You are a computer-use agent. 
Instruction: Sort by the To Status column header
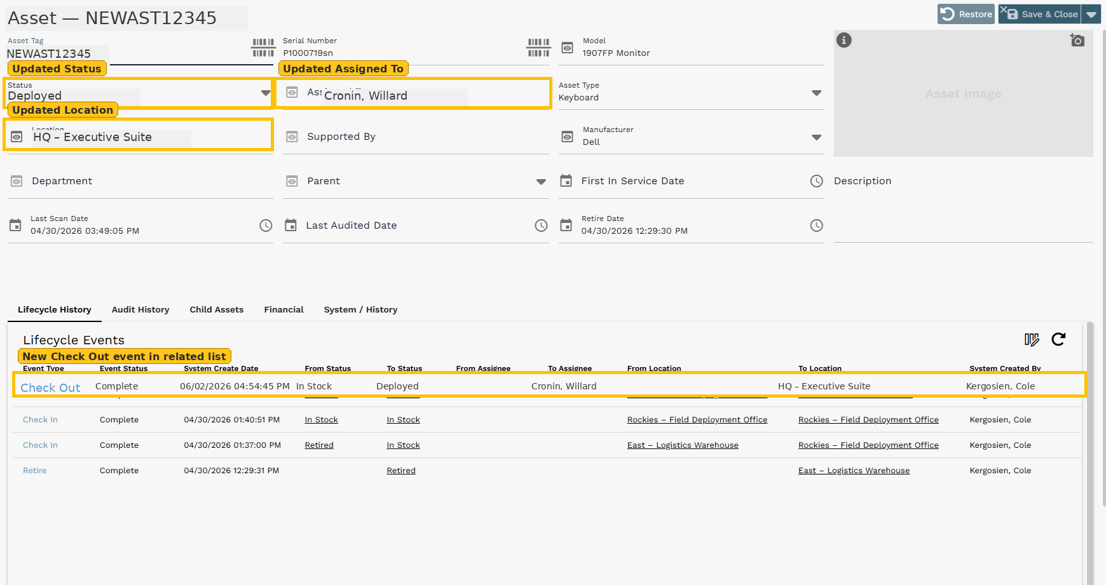[x=404, y=368]
